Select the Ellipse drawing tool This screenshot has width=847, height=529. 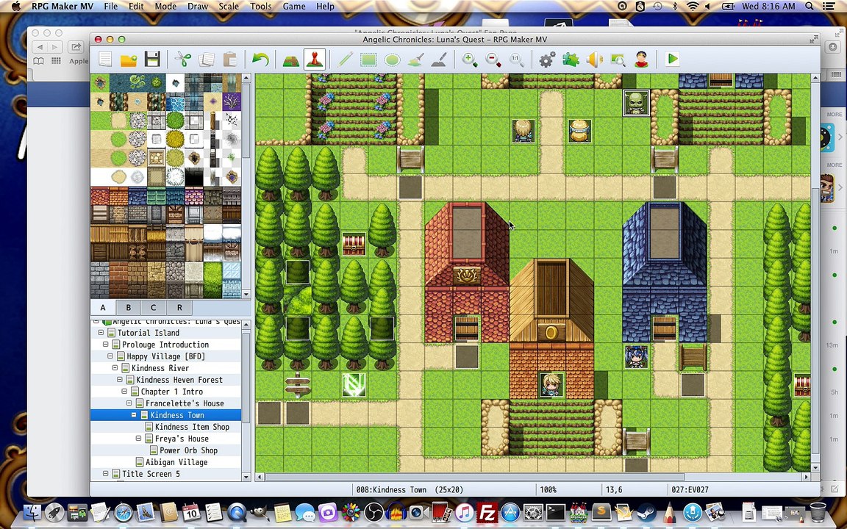point(392,59)
